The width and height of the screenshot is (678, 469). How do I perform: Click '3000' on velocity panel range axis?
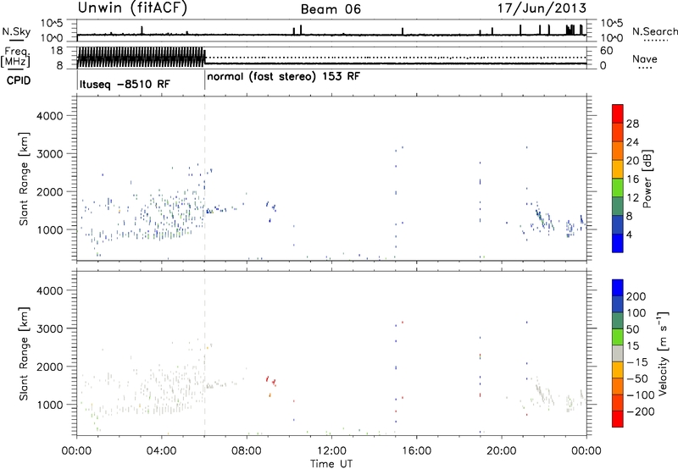49,328
